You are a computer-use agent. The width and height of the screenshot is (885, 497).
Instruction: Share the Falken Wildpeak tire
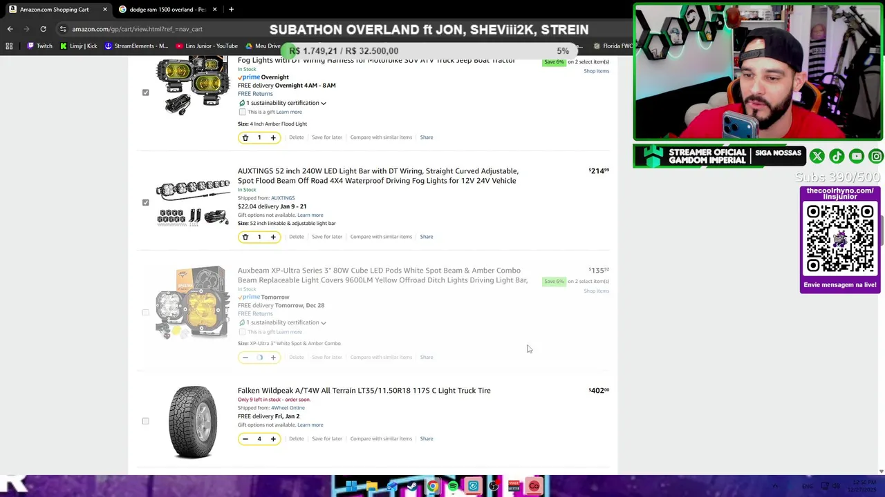tap(427, 439)
